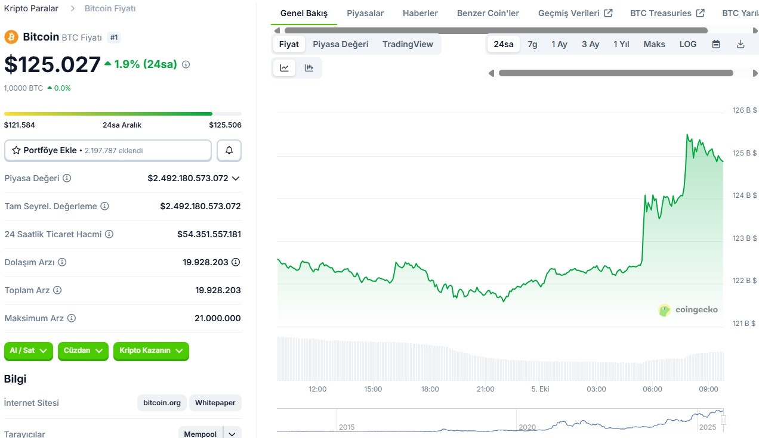Image resolution: width=759 pixels, height=438 pixels.
Task: Select Piyasa Değeri chart toggle
Action: [341, 44]
